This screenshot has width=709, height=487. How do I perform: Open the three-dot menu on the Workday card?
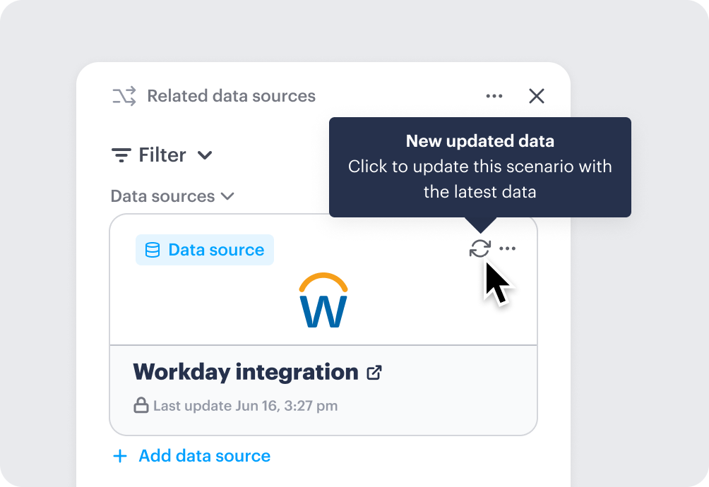[x=508, y=248]
